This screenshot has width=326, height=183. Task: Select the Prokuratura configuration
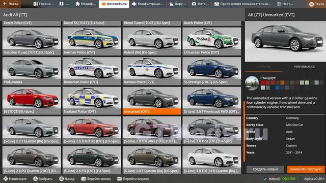32,71
